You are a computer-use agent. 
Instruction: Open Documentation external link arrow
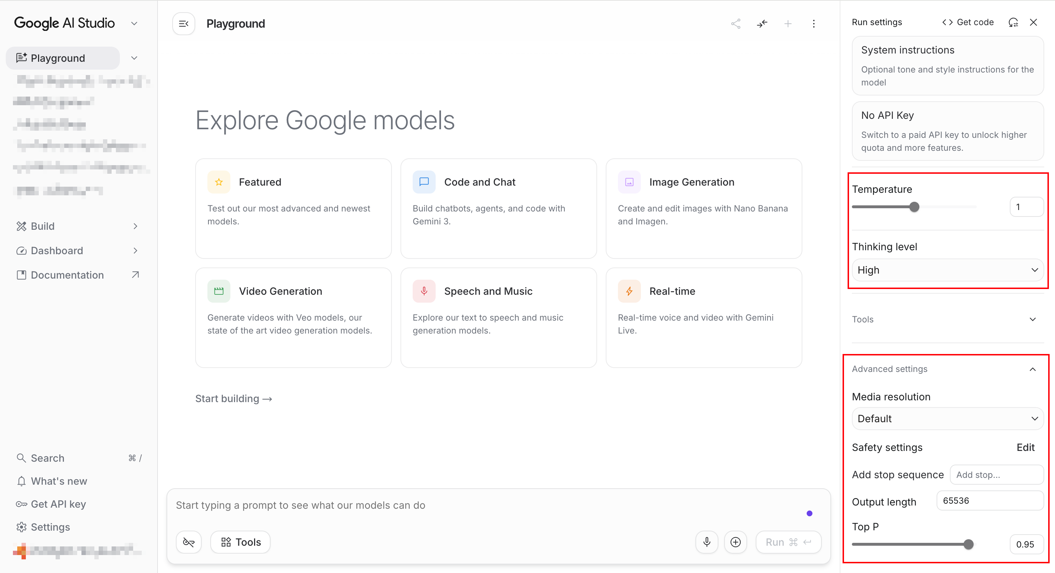(136, 275)
